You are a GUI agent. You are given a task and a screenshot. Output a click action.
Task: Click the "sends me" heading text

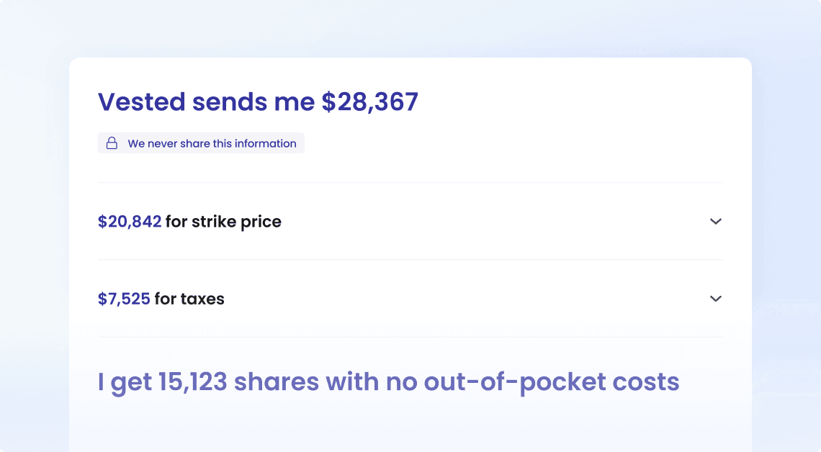tap(254, 102)
